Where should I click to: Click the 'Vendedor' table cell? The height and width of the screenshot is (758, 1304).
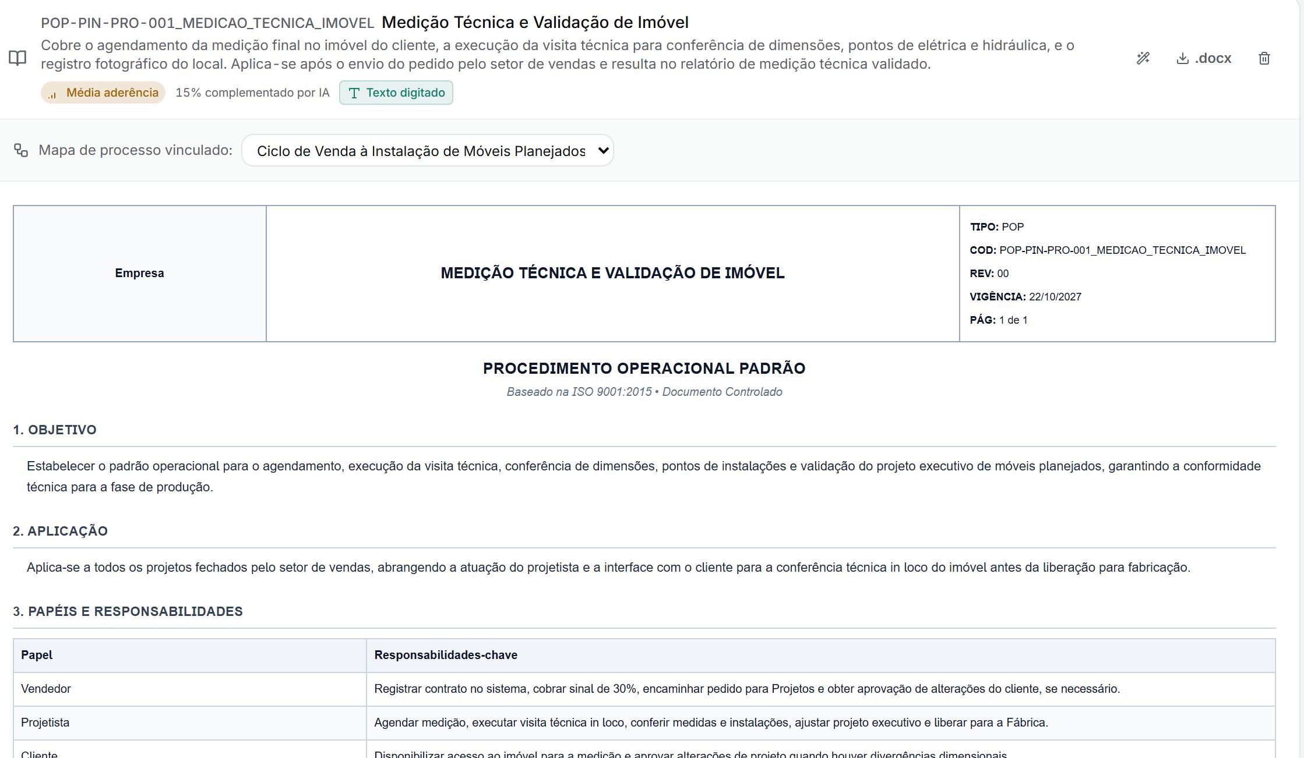click(x=190, y=689)
